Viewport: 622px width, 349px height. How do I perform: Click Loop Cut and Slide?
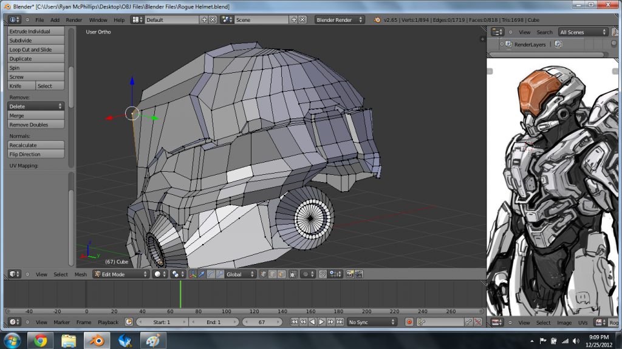tap(36, 50)
